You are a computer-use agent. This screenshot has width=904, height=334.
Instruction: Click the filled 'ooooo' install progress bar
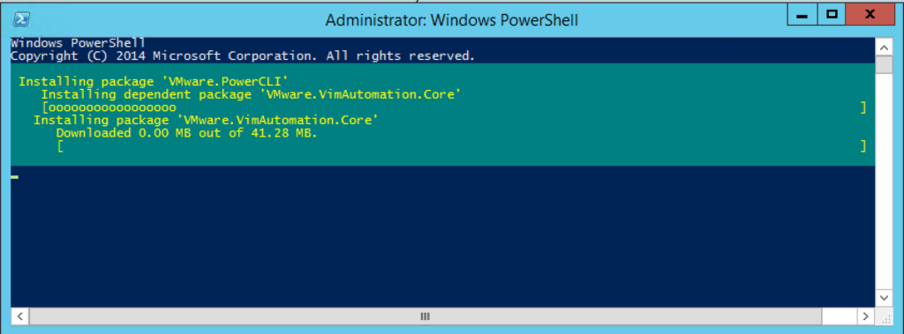click(x=109, y=108)
